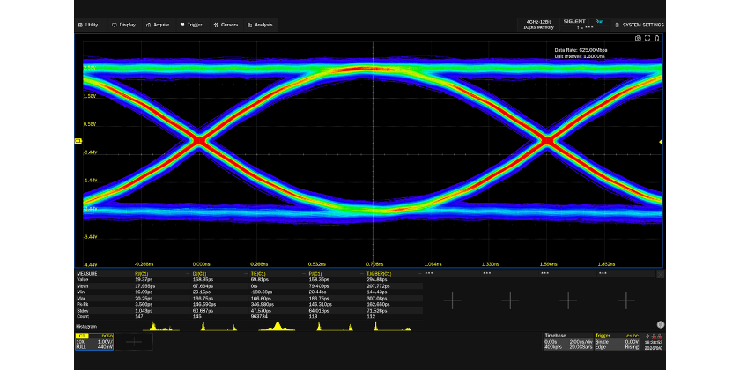740x370 pixels.
Task: Click the USB connection status icon
Action: click(x=647, y=336)
